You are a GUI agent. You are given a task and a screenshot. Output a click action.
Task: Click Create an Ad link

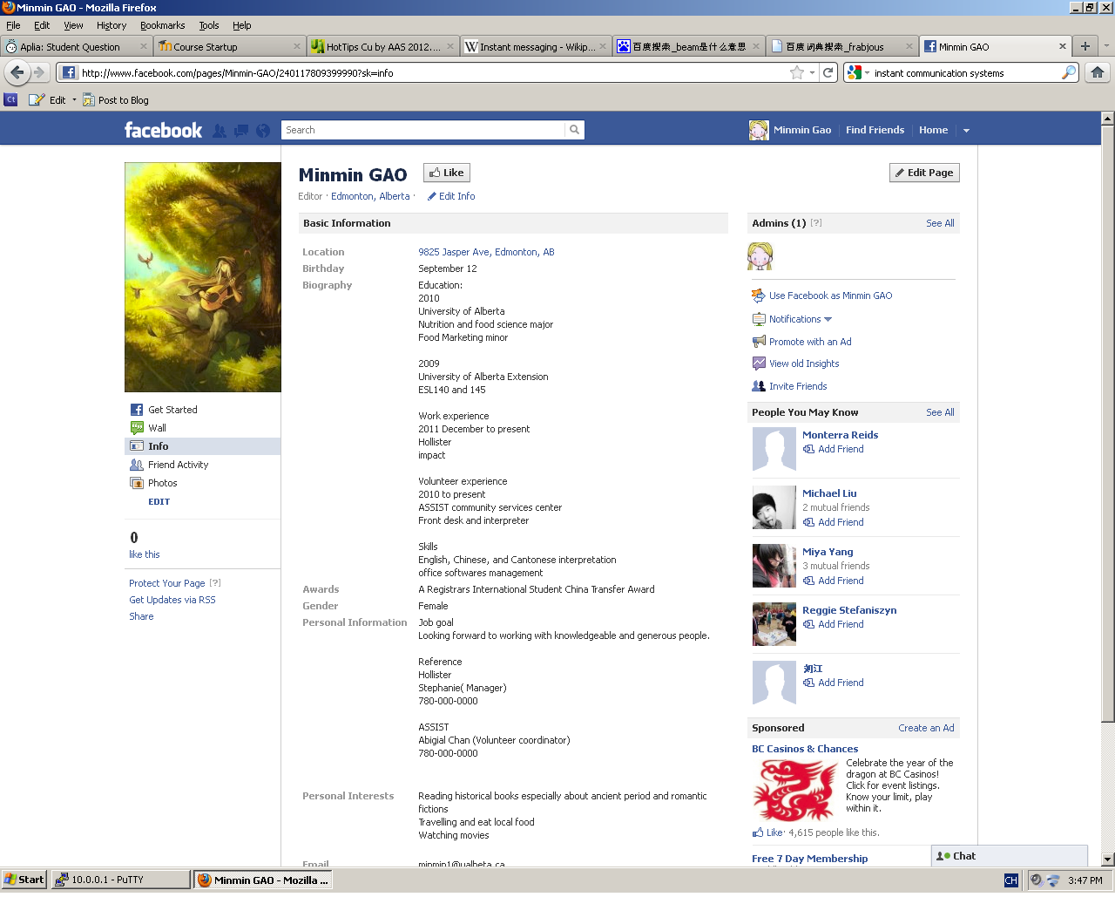pyautogui.click(x=926, y=728)
